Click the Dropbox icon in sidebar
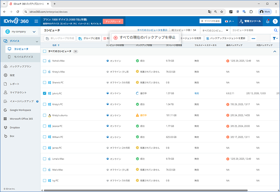280x192 pixels. pos(6,127)
